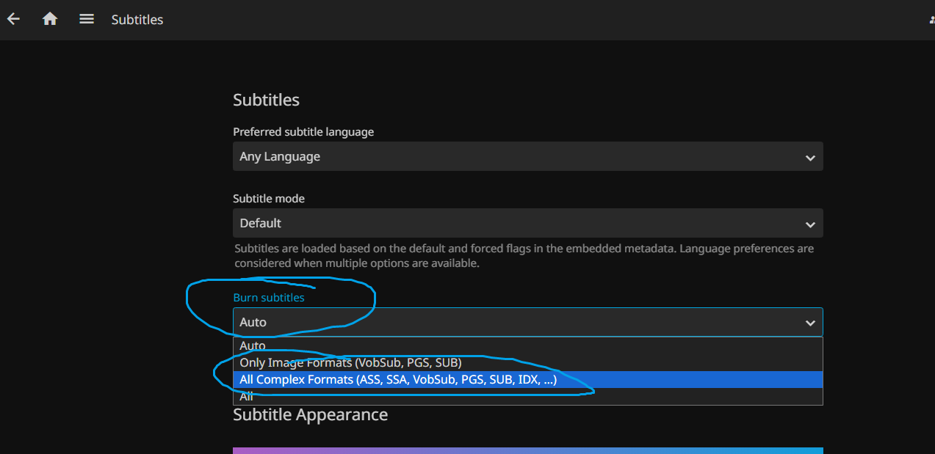Open the Subtitle mode Default dropdown
This screenshot has height=454, width=935.
click(514, 223)
